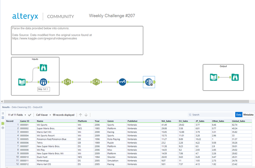Open the Cell Viewer dropdown

(43, 115)
